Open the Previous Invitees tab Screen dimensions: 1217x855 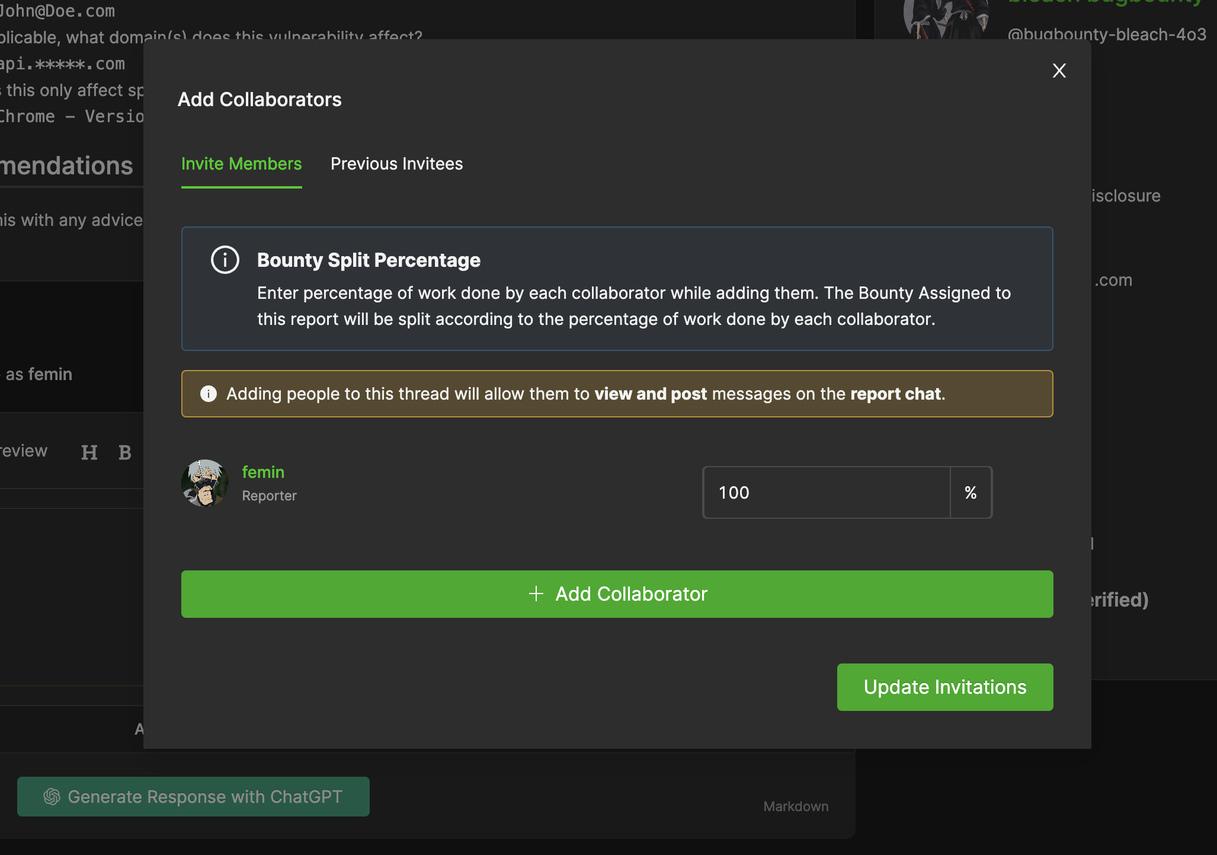click(396, 164)
